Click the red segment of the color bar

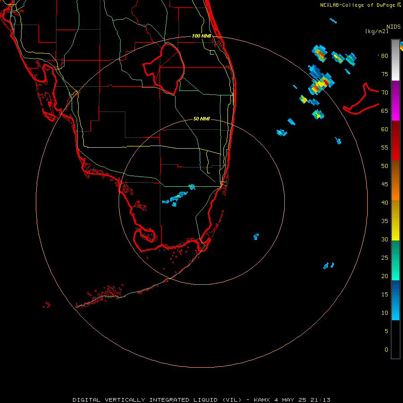[x=395, y=141]
